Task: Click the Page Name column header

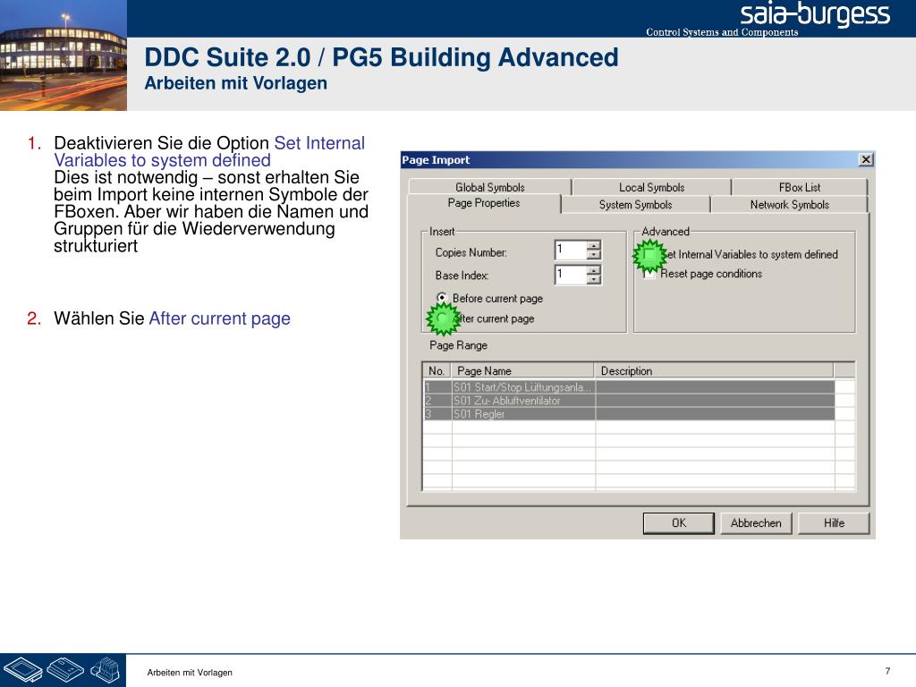Action: click(522, 371)
